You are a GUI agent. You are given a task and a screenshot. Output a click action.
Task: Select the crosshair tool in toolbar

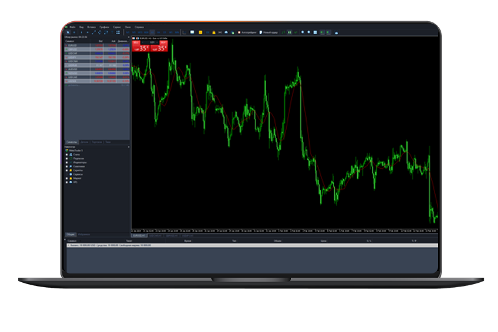75,32
